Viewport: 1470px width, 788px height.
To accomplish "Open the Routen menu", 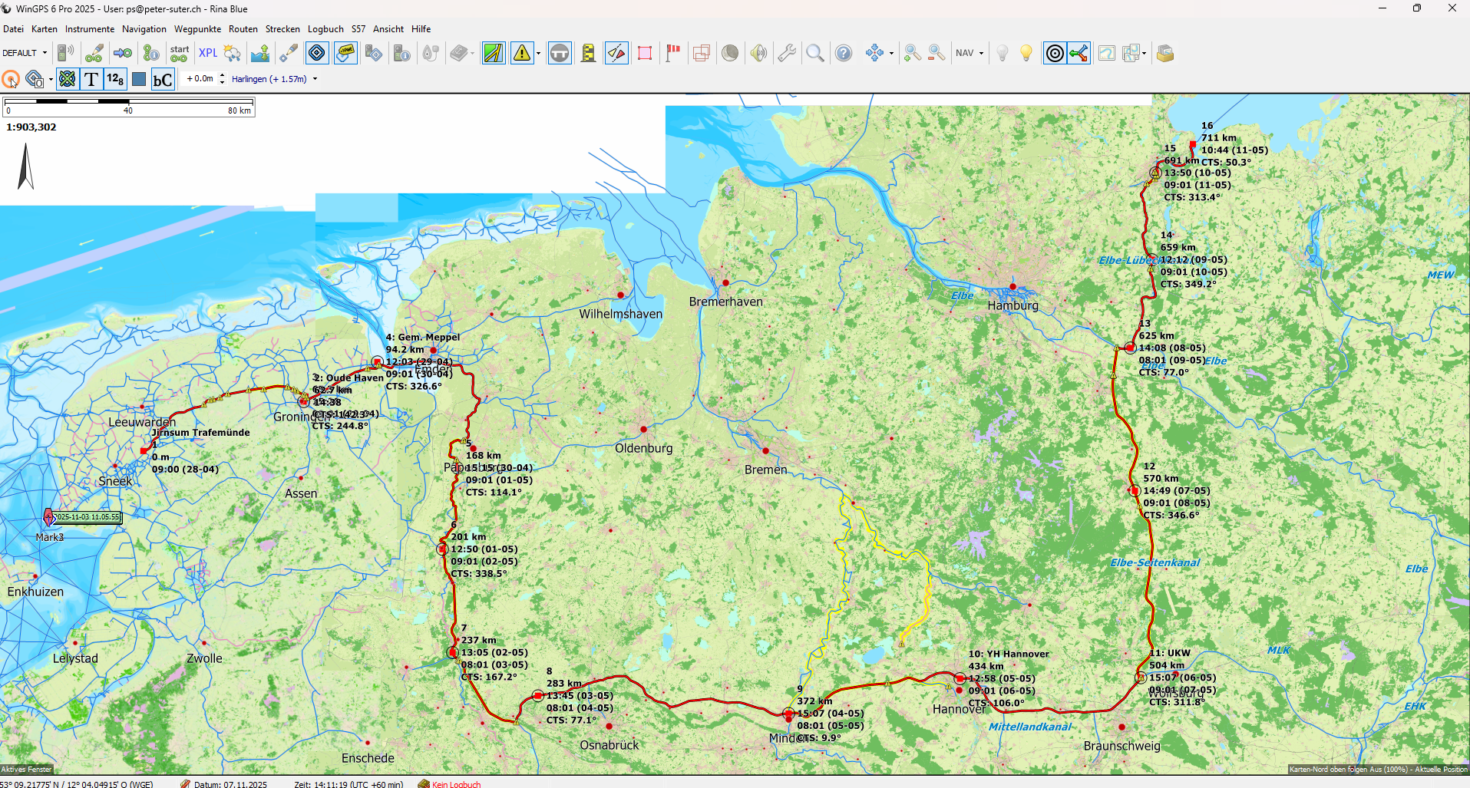I will coord(243,29).
